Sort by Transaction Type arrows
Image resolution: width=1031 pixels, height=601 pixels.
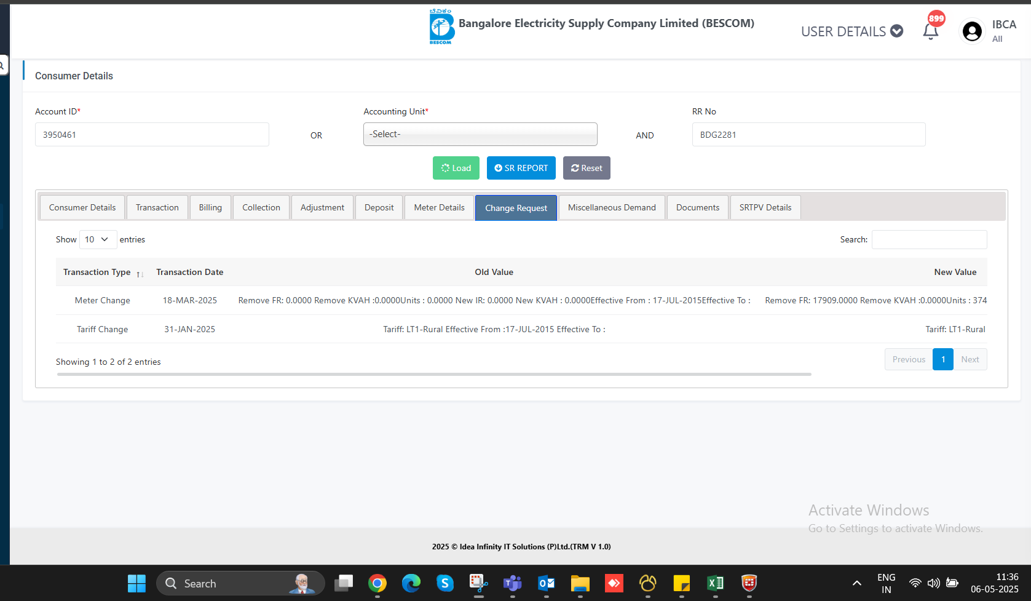(x=140, y=274)
